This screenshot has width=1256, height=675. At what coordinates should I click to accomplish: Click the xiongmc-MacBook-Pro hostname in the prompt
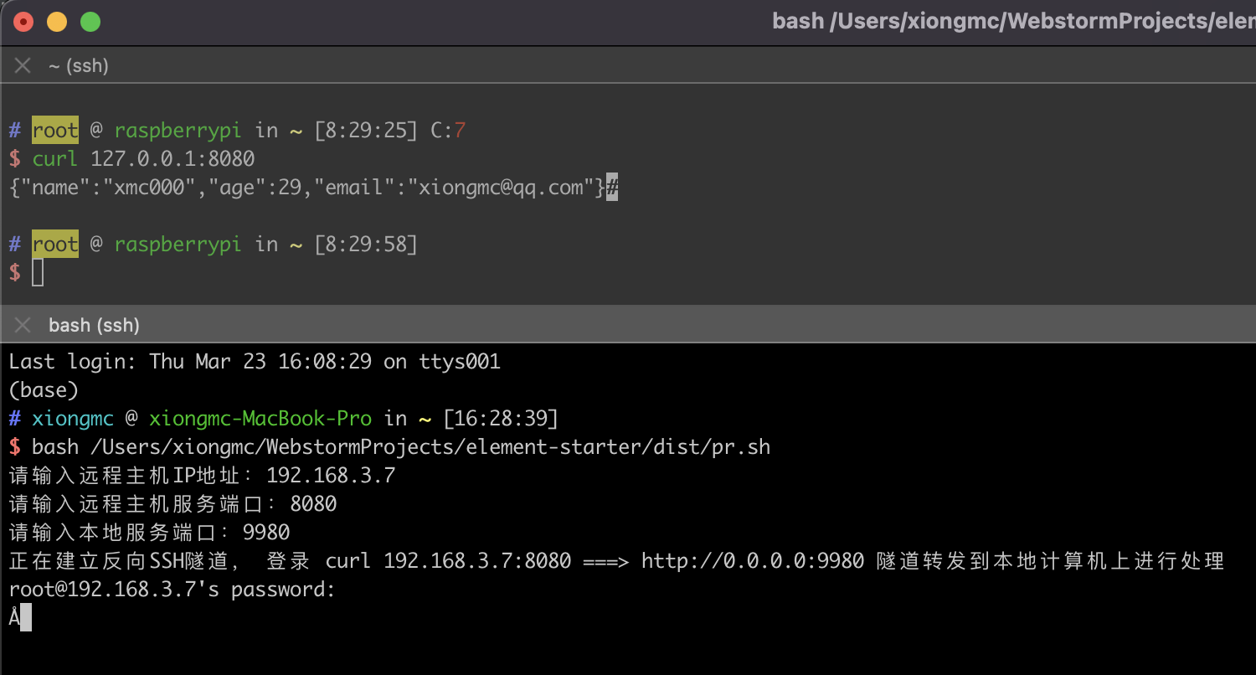pyautogui.click(x=260, y=418)
